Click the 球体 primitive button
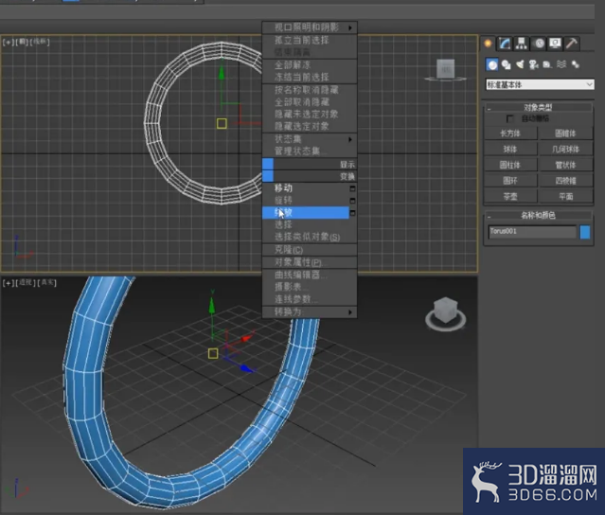This screenshot has height=515, width=605. tap(510, 150)
